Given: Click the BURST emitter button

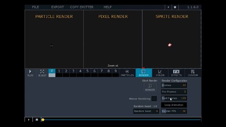Looking at the screenshot, I should pyautogui.click(x=42, y=73).
